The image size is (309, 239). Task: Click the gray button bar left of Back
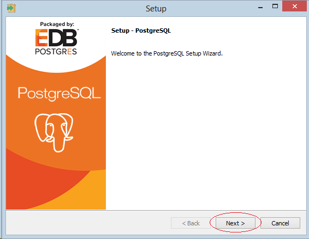tap(88, 223)
